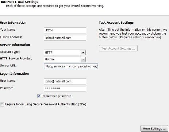Image resolution: width=169 pixels, height=132 pixels.
Task: Click the Internet E-mail Settings title
Action: (x=19, y=2)
